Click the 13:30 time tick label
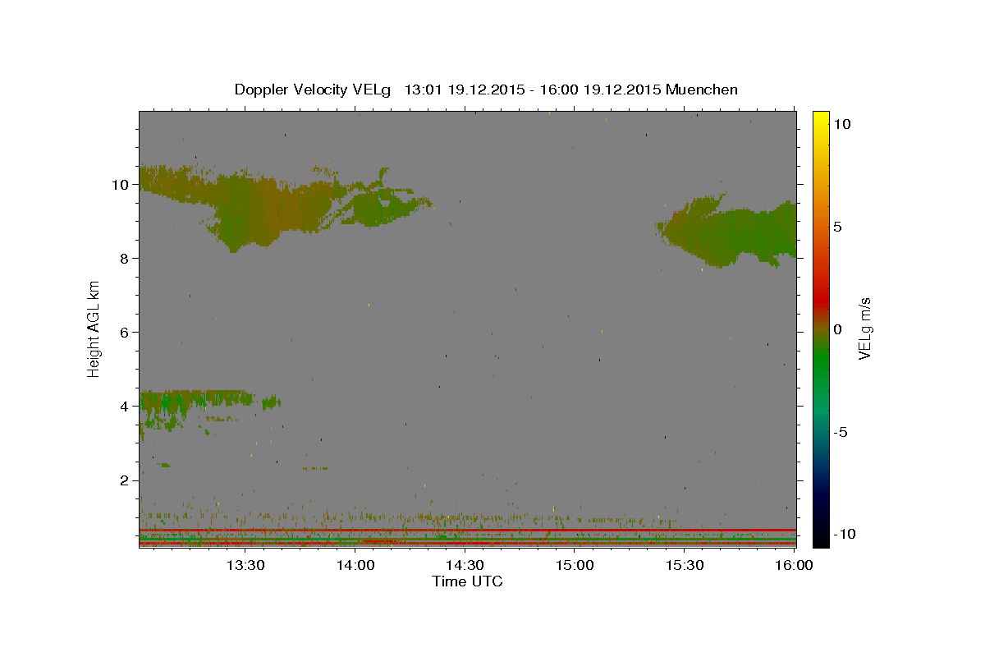The width and height of the screenshot is (985, 657). (x=245, y=565)
